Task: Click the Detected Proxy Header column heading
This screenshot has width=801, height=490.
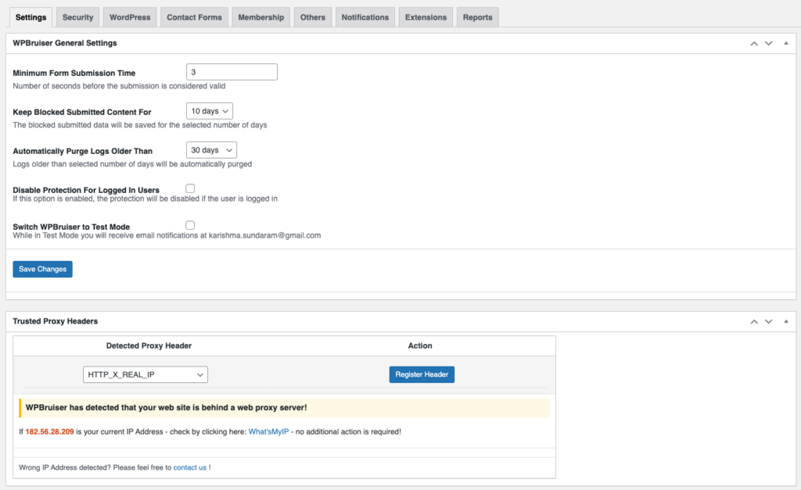Action: tap(149, 345)
